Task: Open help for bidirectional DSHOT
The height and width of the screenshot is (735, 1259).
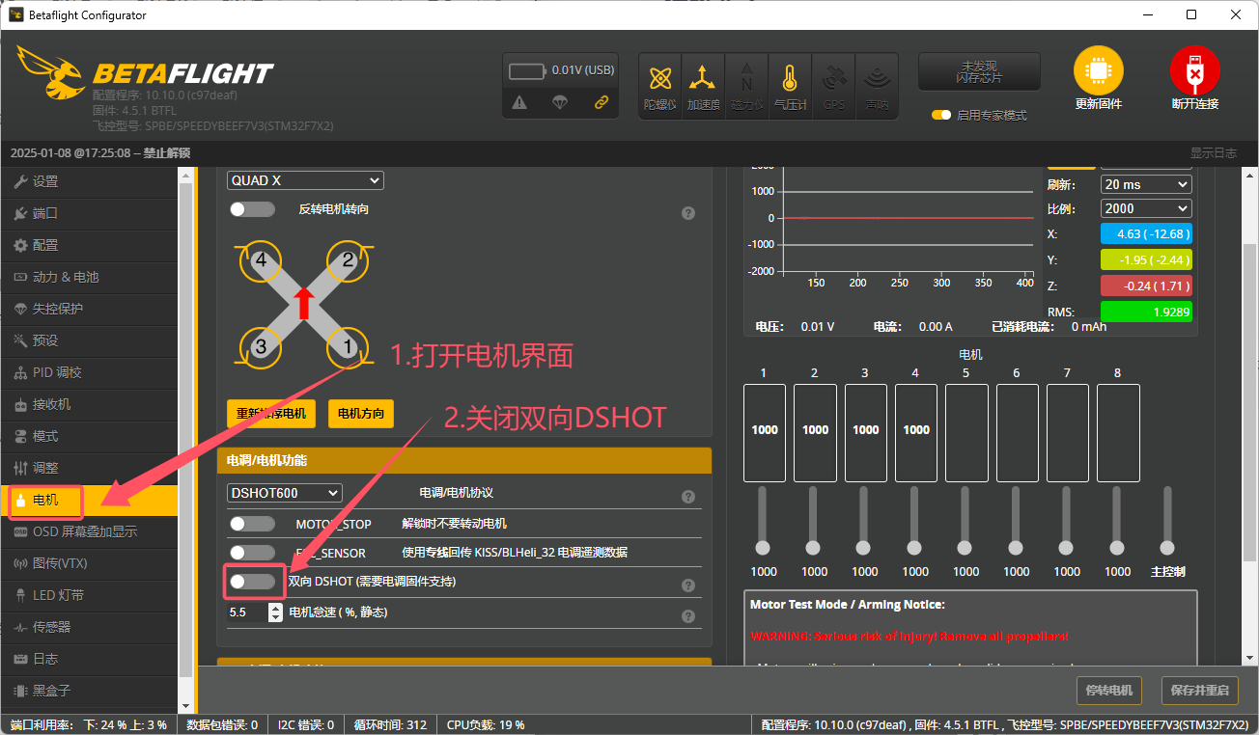Action: coord(688,585)
